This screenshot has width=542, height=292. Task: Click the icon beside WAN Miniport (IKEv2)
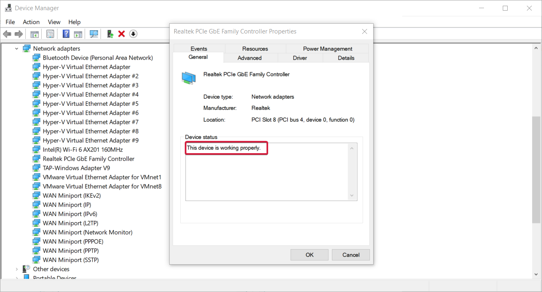[36, 196]
